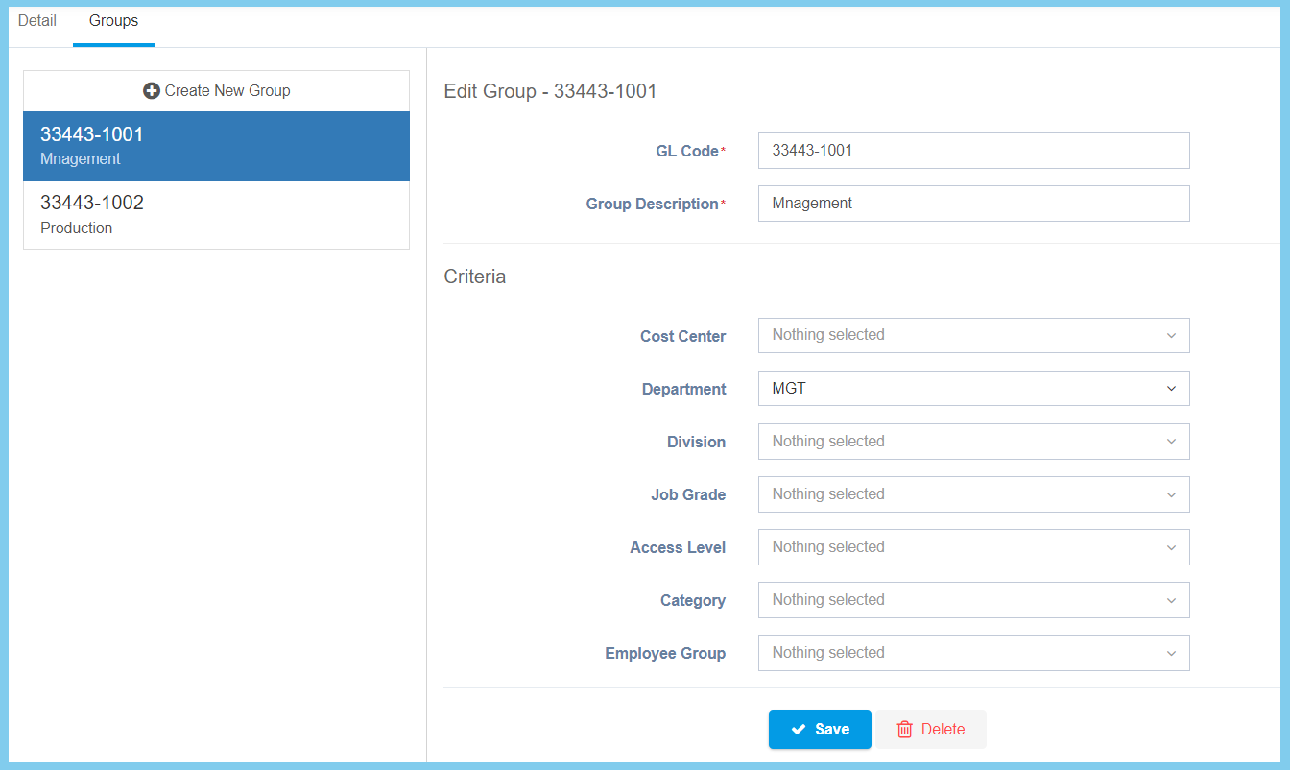Click into the GL Code field
This screenshot has height=770, width=1290.
[972, 151]
